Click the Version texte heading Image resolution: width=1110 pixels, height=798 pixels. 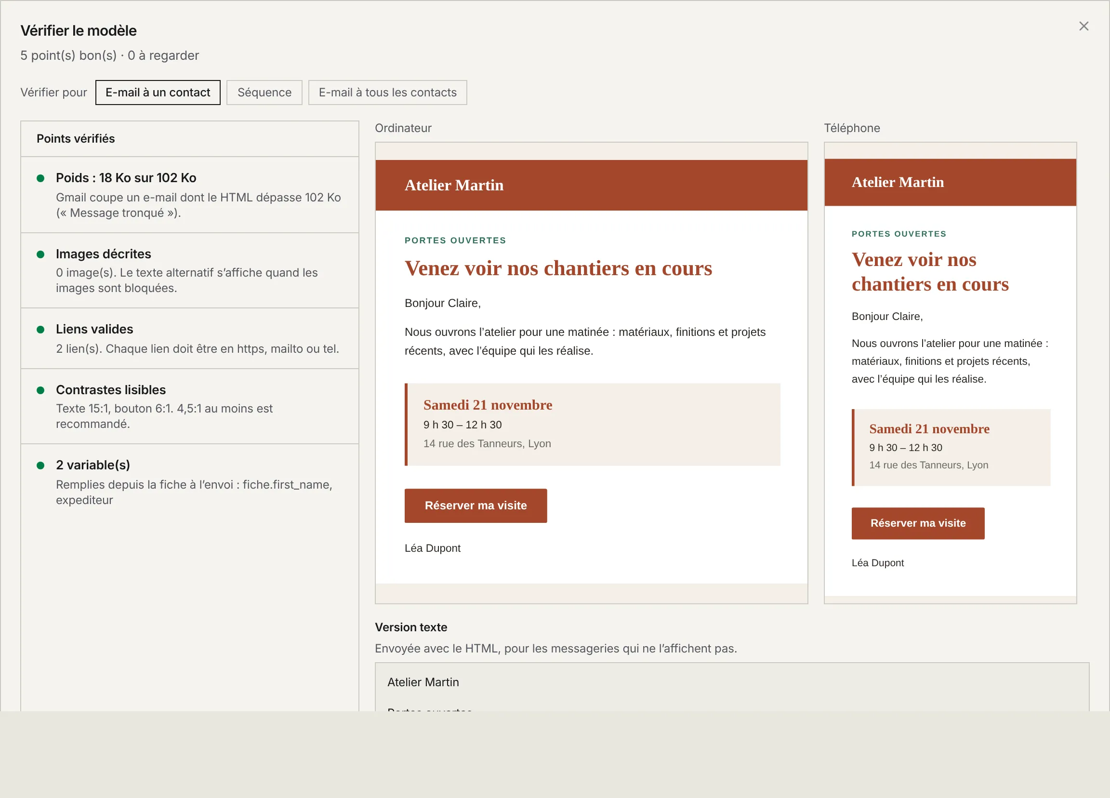coord(410,627)
